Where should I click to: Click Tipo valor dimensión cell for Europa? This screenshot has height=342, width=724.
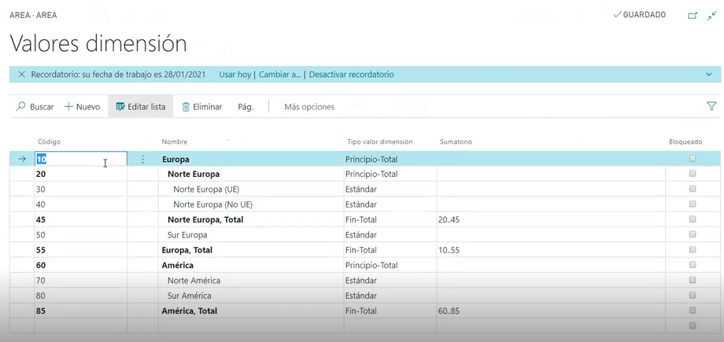(x=389, y=159)
